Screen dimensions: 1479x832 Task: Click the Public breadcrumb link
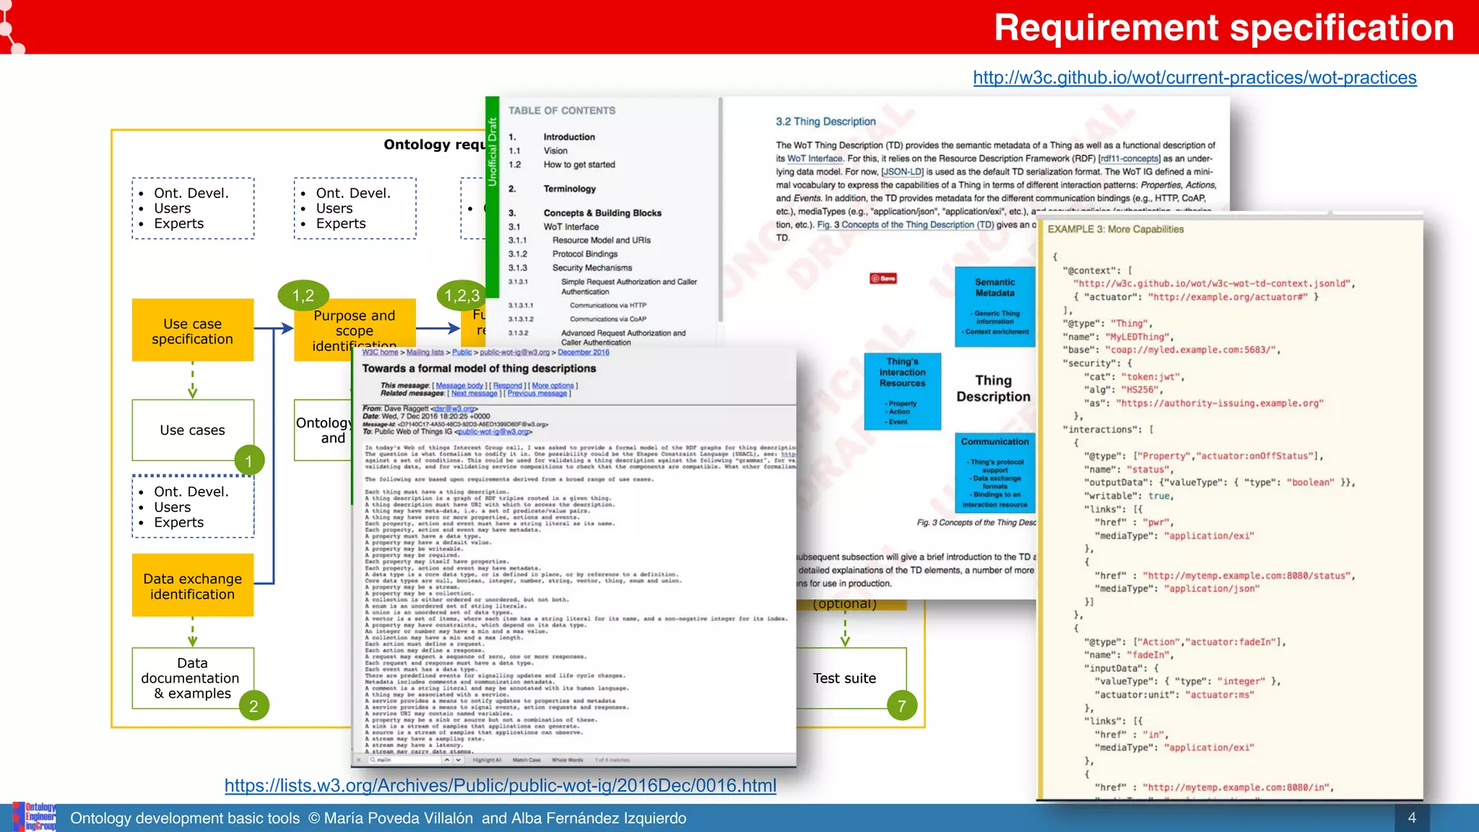[462, 352]
